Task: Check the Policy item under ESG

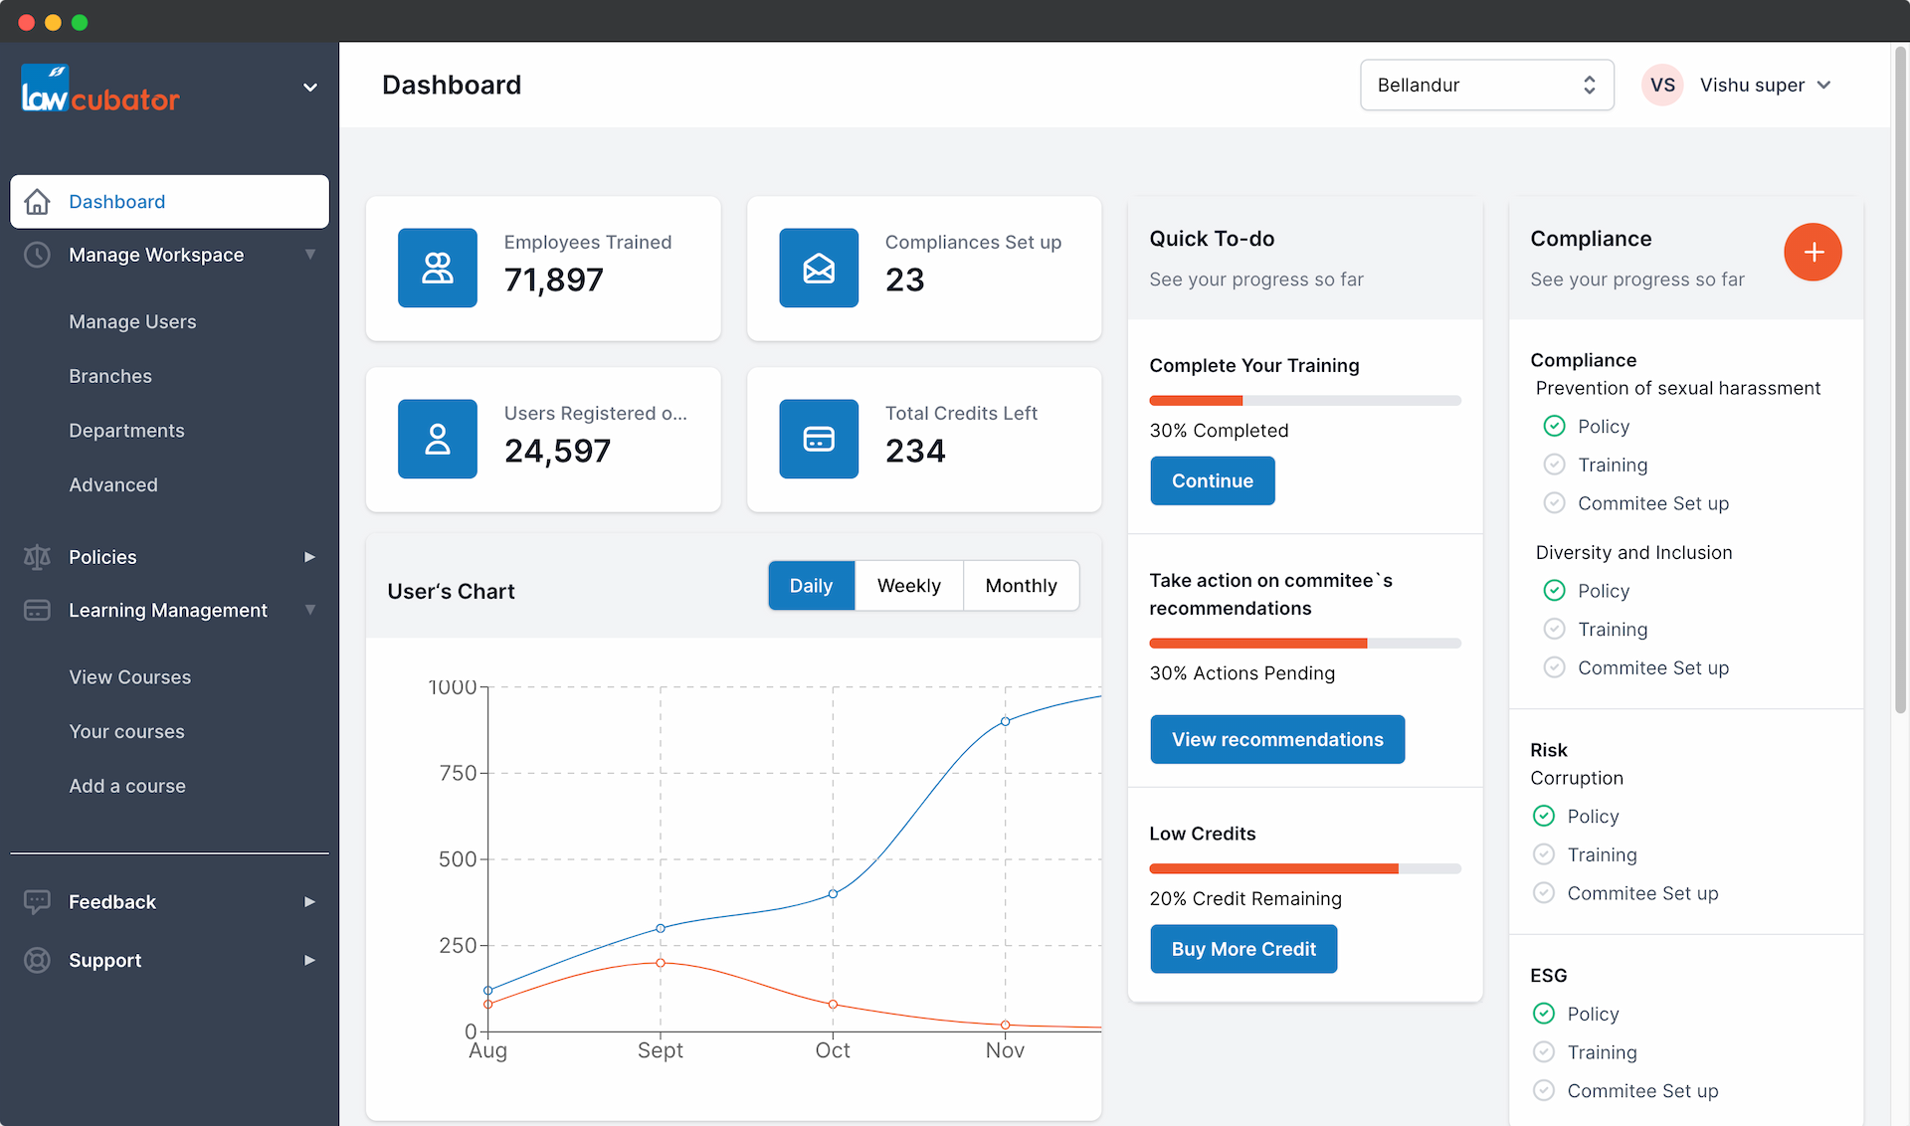Action: [x=1544, y=1014]
